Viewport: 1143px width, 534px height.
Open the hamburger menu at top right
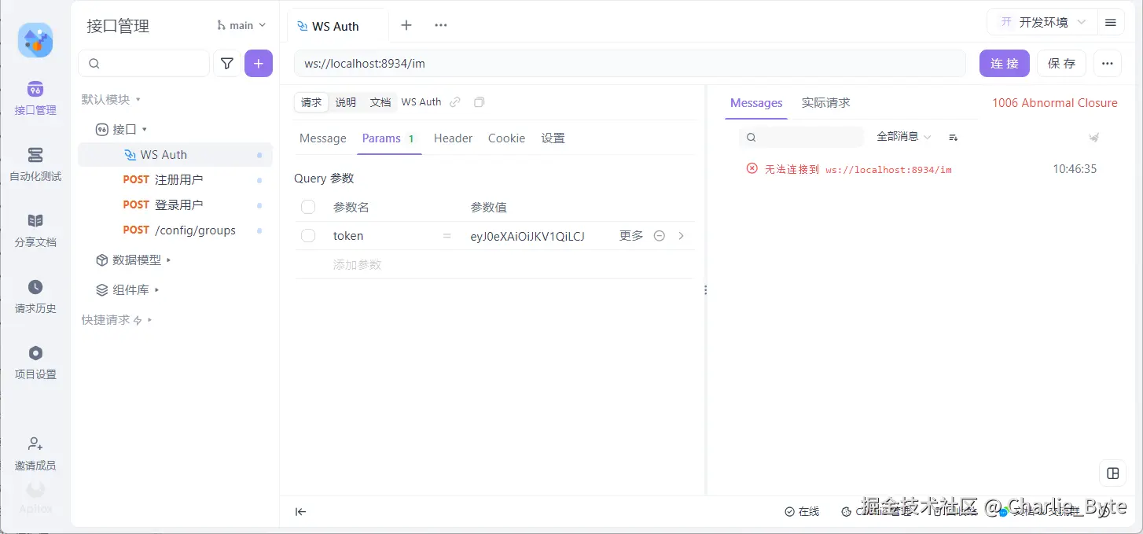(x=1111, y=23)
